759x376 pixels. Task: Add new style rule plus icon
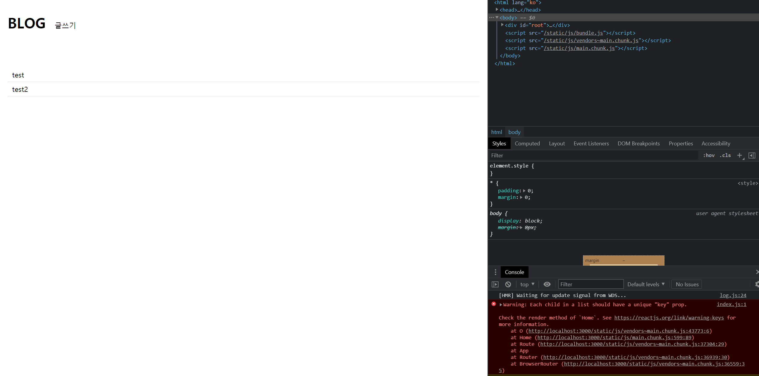coord(740,155)
